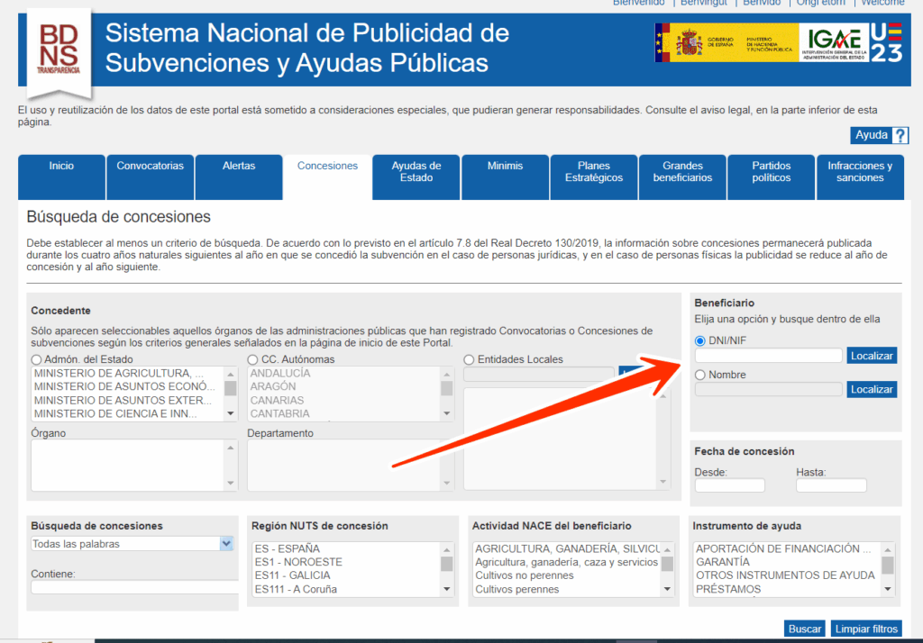Select the Entidades Locales radio button
Viewport: 923px width, 643px height.
tap(469, 359)
